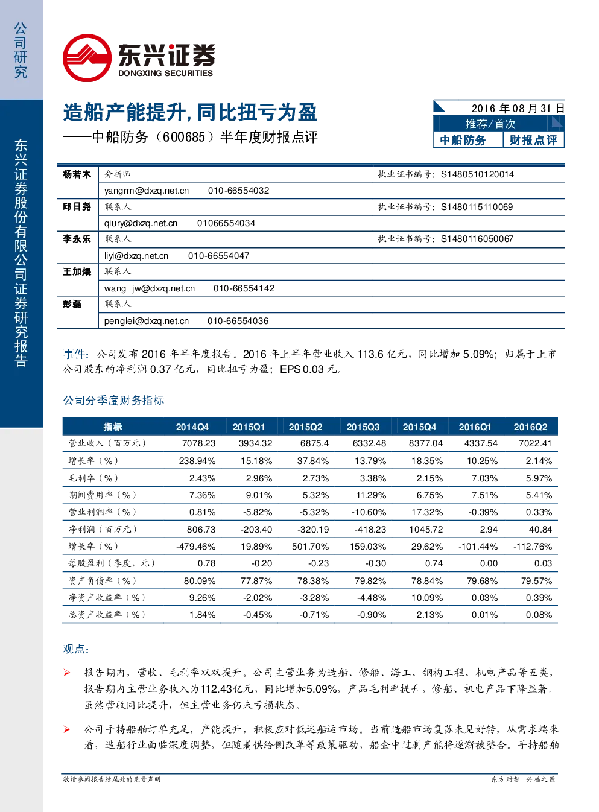
Task: Click table column header 2016Q1
Action: (475, 427)
